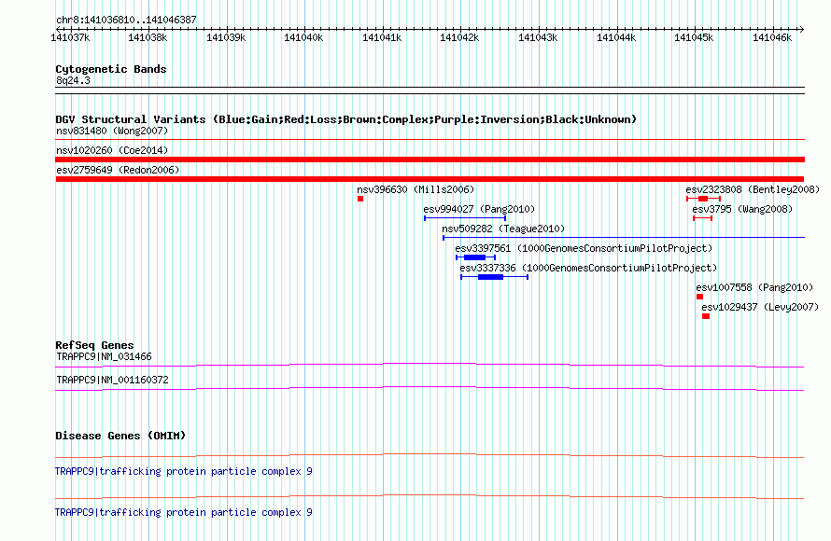Image resolution: width=831 pixels, height=541 pixels.
Task: Click the 141040k ruler tick label
Action: click(303, 37)
